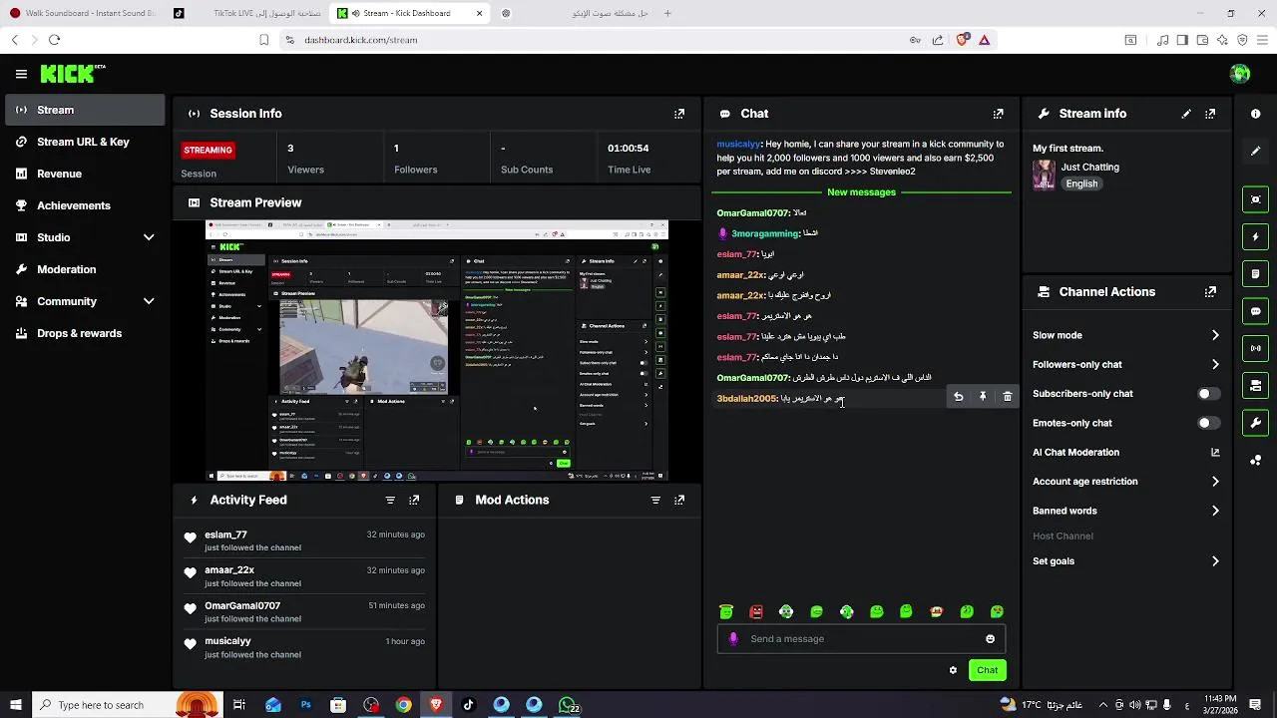The height and width of the screenshot is (718, 1277).
Task: Pop out the Activity Feed panel
Action: click(x=414, y=501)
